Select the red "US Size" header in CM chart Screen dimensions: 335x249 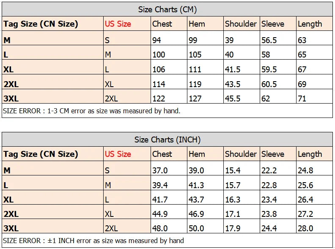point(118,24)
